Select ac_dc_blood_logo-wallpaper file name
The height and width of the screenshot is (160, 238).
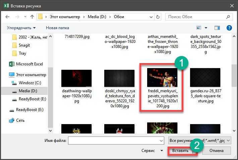click(120, 42)
